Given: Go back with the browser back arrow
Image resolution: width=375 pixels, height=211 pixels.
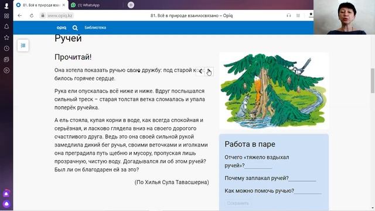Looking at the screenshot, I should point(19,16).
